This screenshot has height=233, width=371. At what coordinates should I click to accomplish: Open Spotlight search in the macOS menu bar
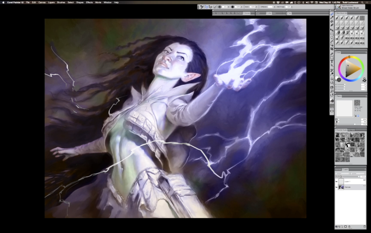tap(362, 2)
